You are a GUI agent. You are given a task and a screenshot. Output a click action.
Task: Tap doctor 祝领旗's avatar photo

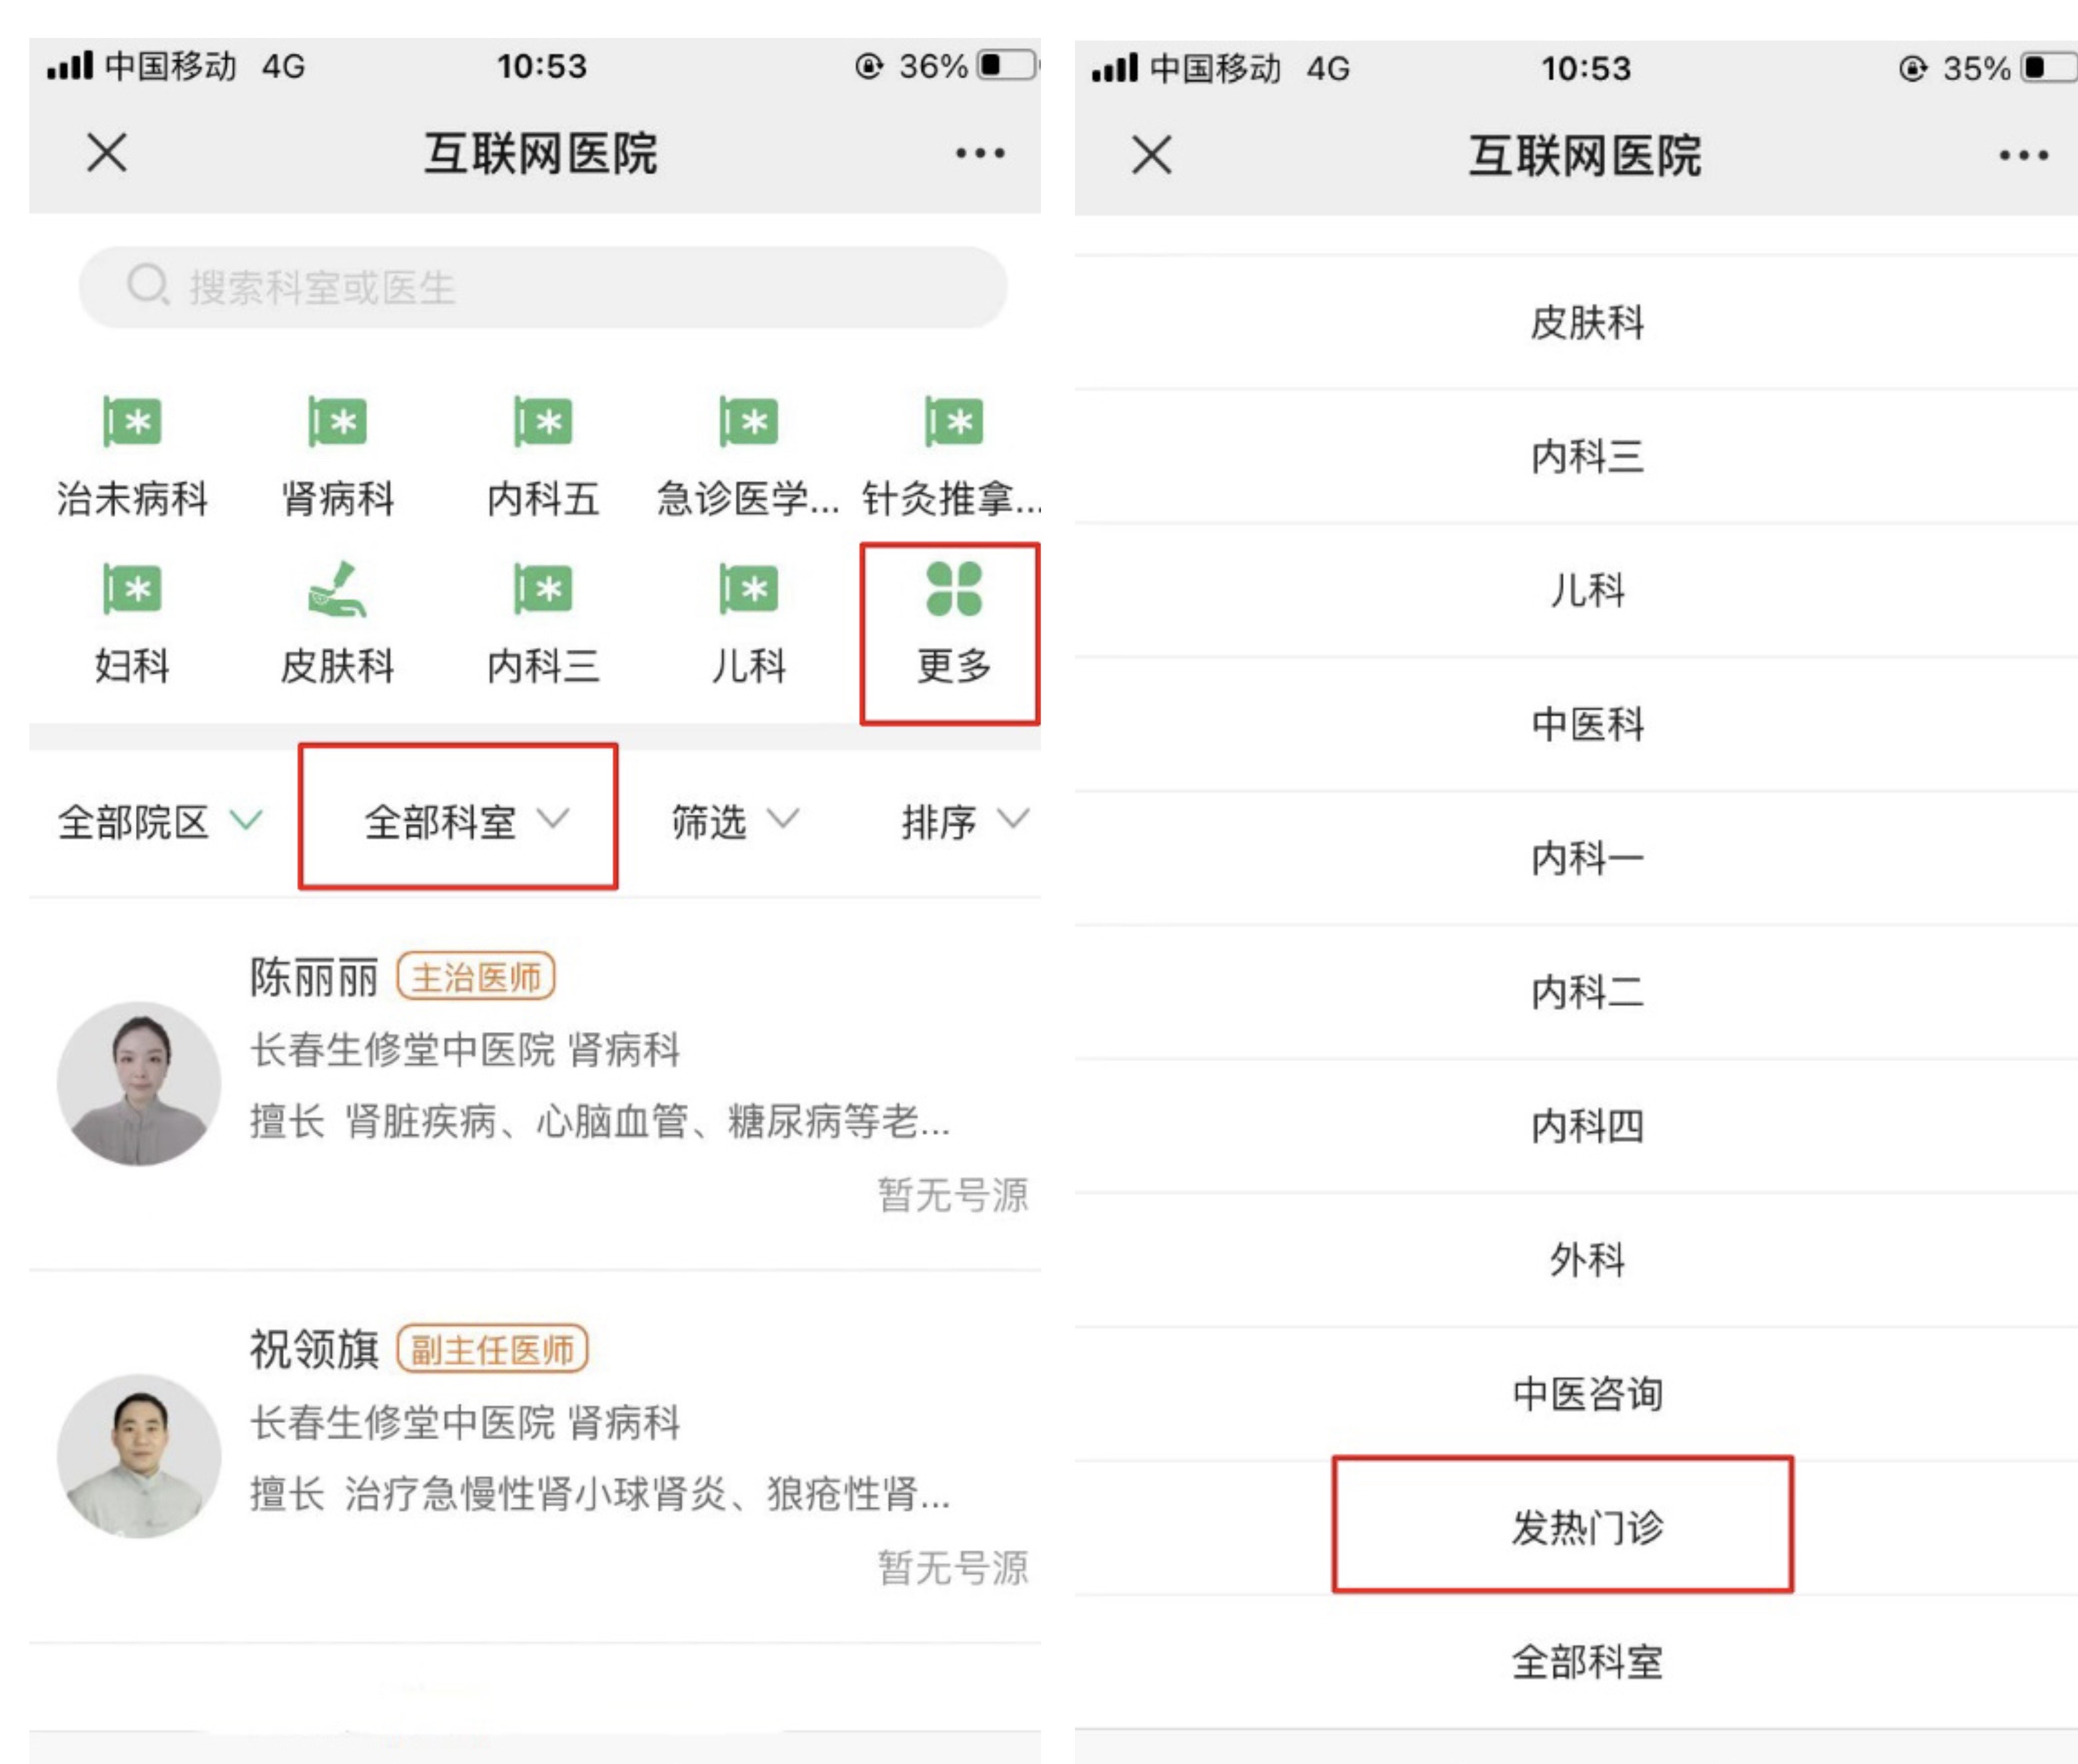(139, 1455)
